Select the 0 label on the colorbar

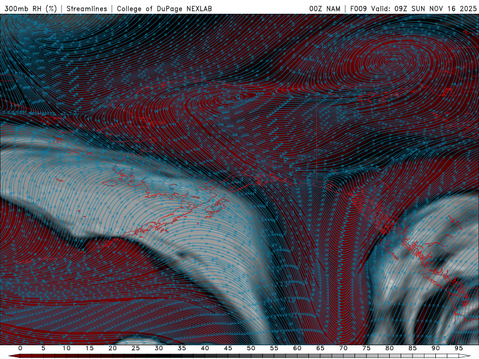click(20, 348)
